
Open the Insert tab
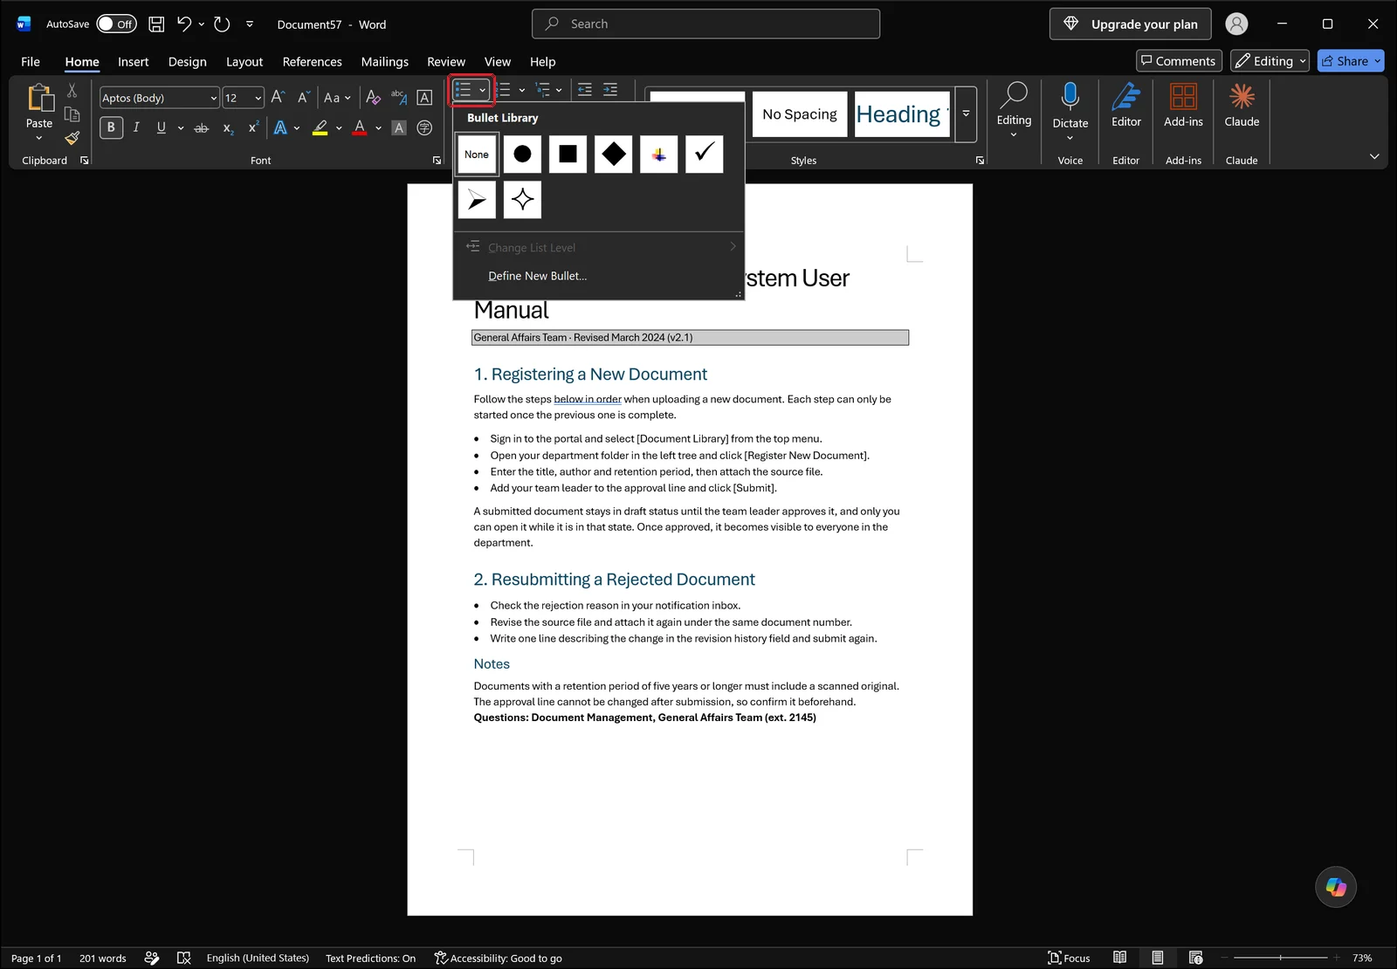coord(133,62)
